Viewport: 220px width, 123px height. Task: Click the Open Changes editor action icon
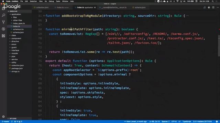205,8
